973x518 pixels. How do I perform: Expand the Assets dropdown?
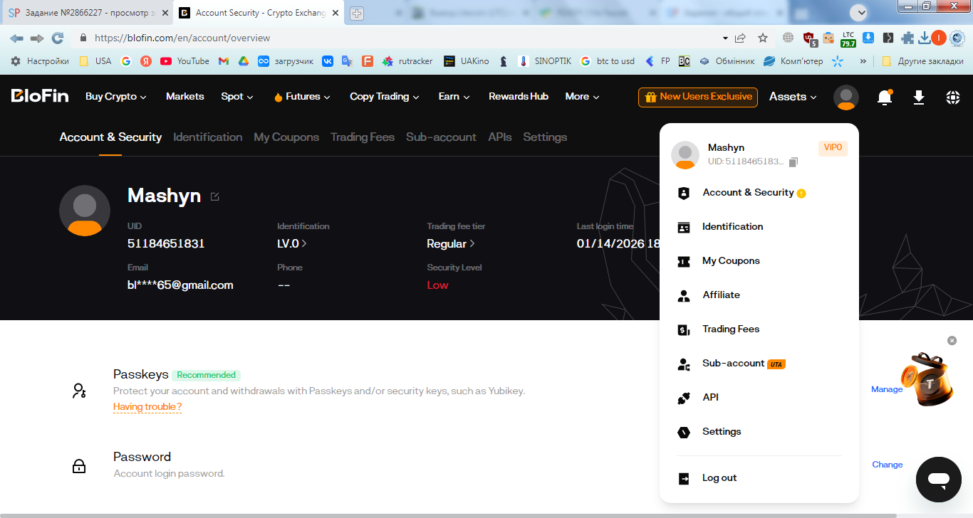click(793, 97)
